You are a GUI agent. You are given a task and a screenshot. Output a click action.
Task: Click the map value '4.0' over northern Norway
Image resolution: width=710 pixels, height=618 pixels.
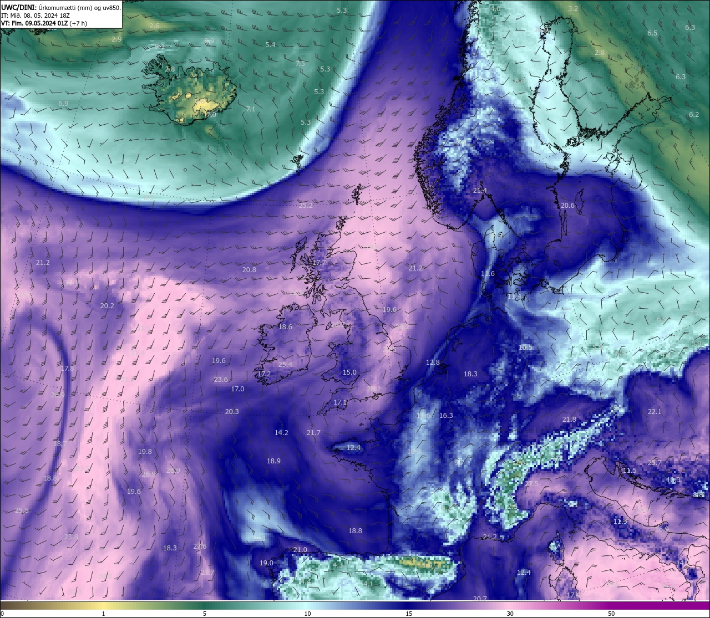[495, 9]
